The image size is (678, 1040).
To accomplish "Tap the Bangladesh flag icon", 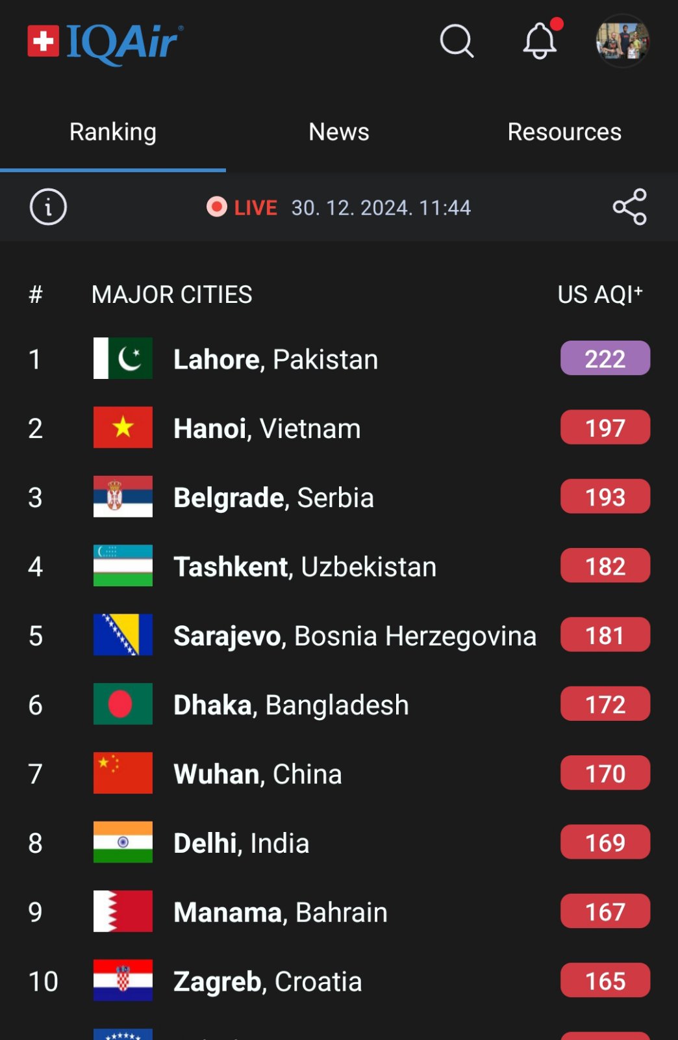I will pos(123,704).
